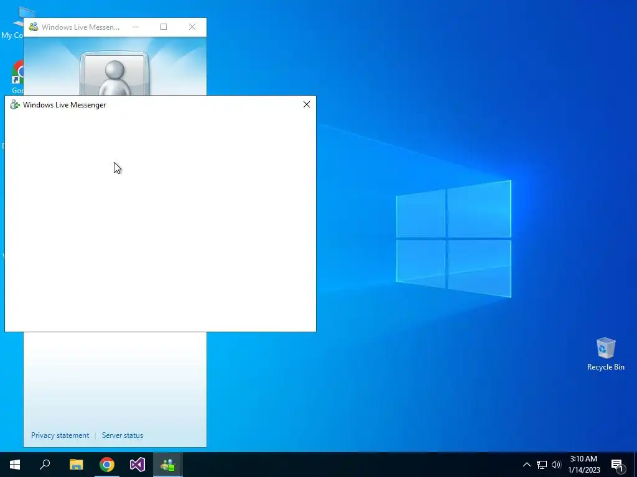Click the profile avatar picture in Messenger
The width and height of the screenshot is (637, 477).
(x=114, y=75)
